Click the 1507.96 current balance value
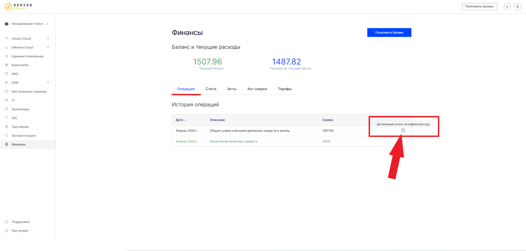Viewport: 526px width, 251px height. click(207, 62)
